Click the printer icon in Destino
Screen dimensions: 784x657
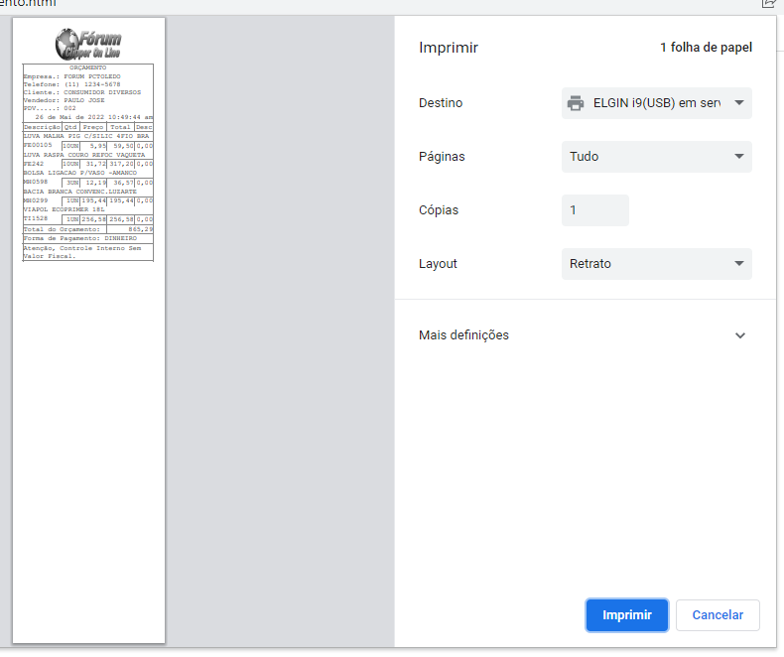click(x=576, y=103)
